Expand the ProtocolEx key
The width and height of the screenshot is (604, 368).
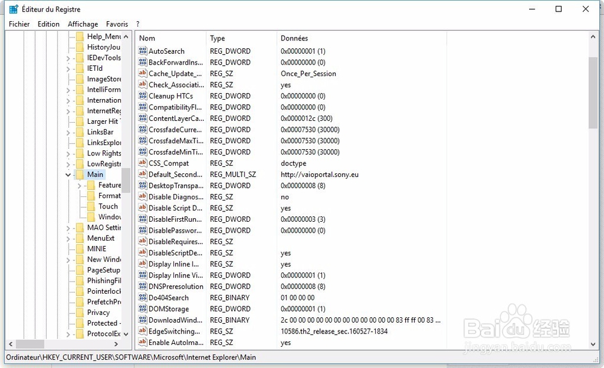click(x=68, y=334)
